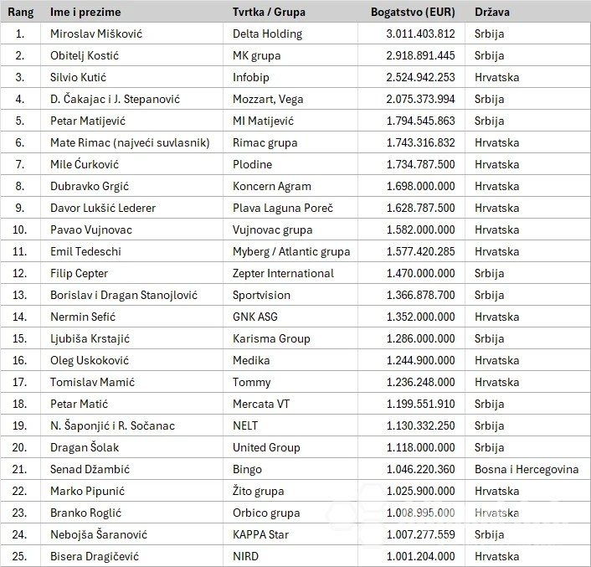
Task: Click the Mate Rimac (najveći suvlasnik) cell
Action: [131, 143]
